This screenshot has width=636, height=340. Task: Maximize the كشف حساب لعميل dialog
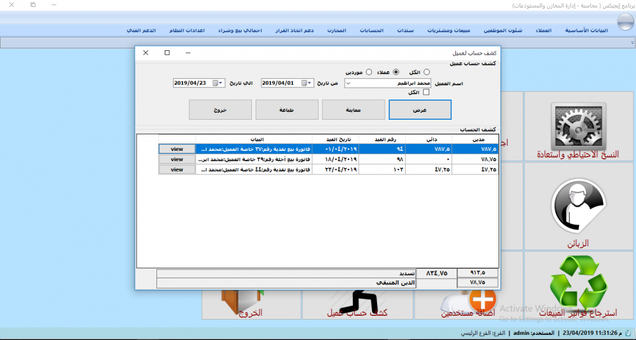(167, 53)
